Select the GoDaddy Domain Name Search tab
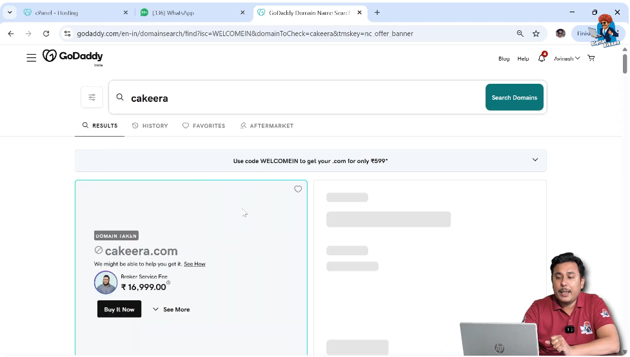 (310, 12)
